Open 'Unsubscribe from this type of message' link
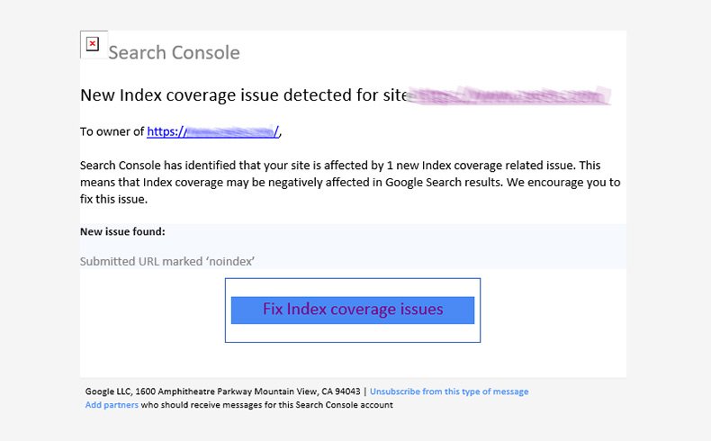711x441 pixels. click(449, 391)
